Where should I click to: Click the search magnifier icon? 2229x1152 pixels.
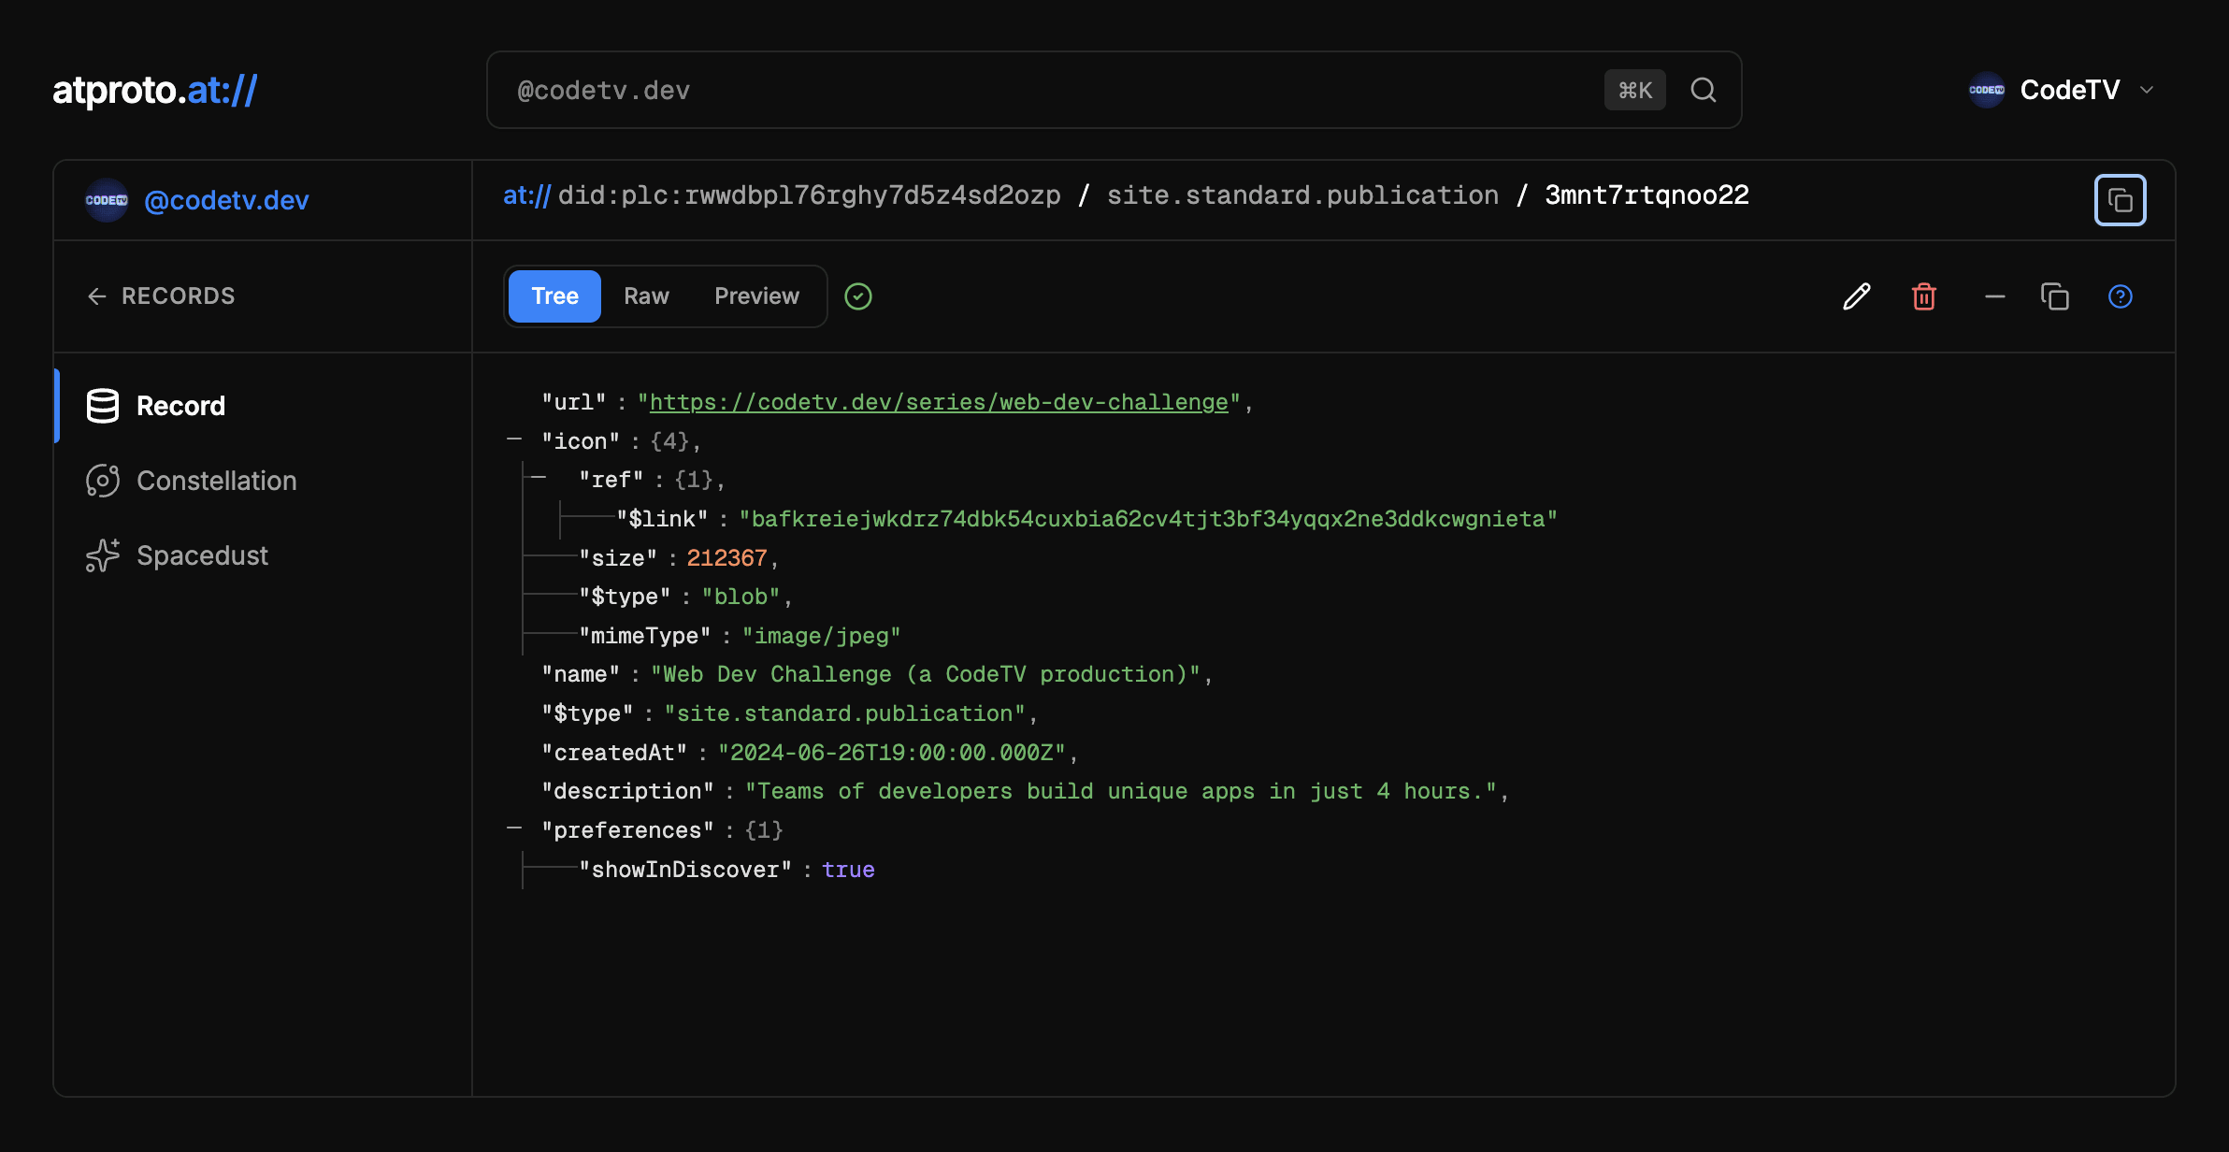tap(1704, 90)
